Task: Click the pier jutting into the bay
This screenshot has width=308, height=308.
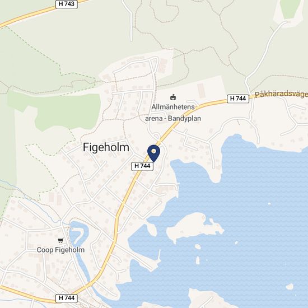Action: [x=159, y=256]
